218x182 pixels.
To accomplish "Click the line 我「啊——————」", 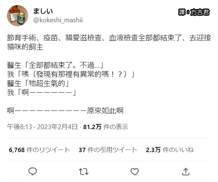I will coord(42,92).
